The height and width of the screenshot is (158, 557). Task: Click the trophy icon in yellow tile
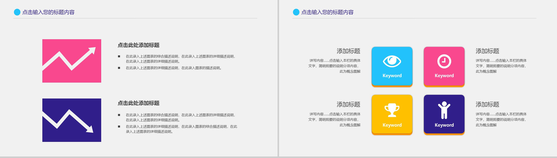pos(392,110)
